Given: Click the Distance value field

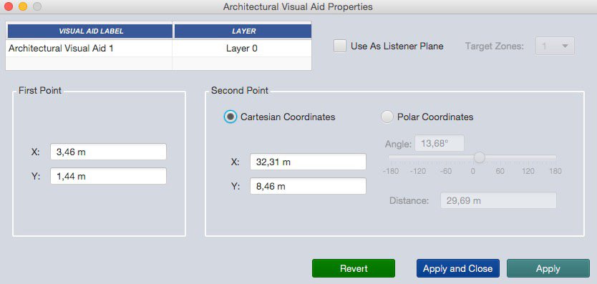Looking at the screenshot, I should 498,200.
